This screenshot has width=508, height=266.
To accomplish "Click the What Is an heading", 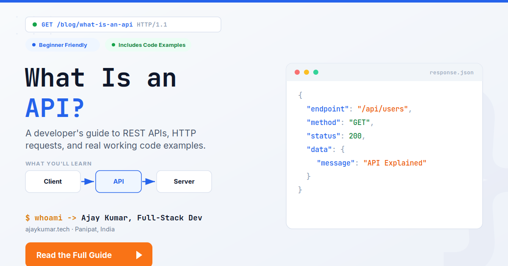I will click(x=101, y=78).
